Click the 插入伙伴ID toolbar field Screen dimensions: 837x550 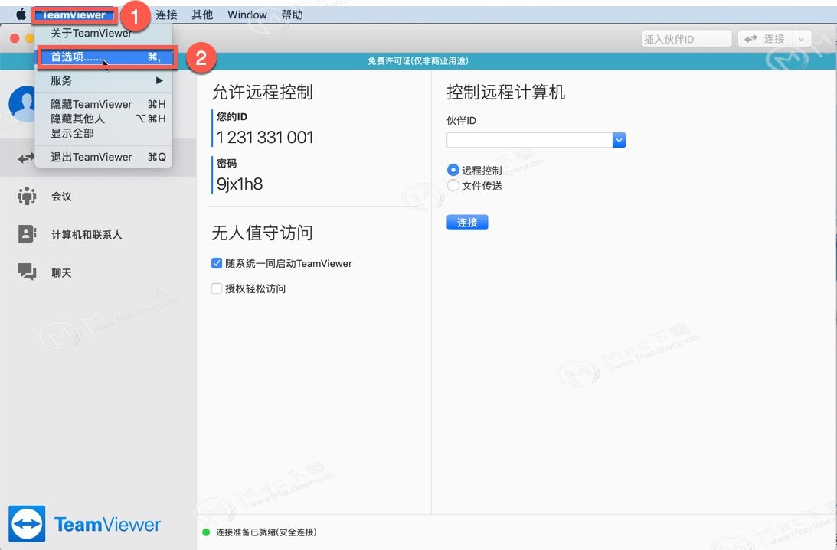tap(686, 39)
